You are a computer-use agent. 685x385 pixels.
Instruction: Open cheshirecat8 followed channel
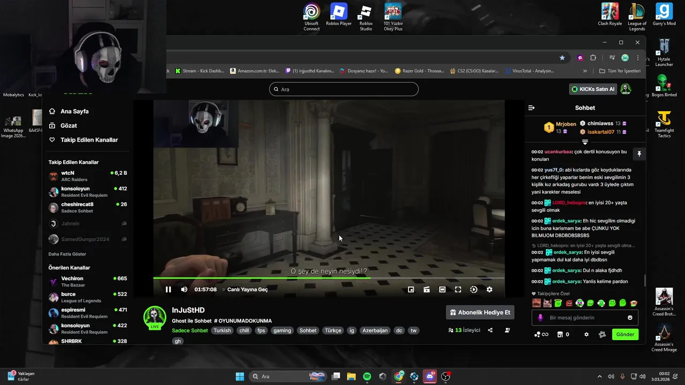[88, 207]
